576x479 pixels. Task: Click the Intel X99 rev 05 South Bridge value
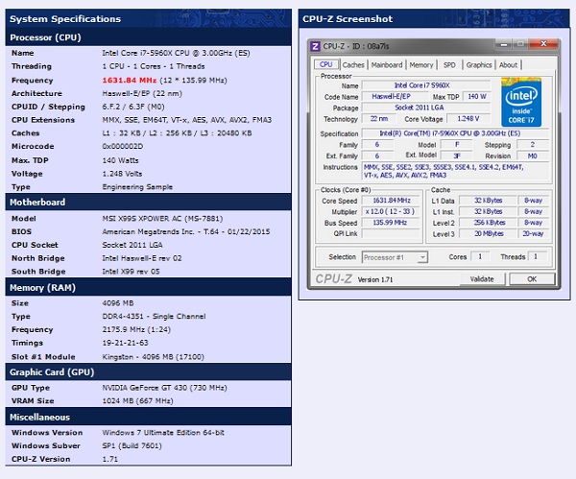point(131,272)
